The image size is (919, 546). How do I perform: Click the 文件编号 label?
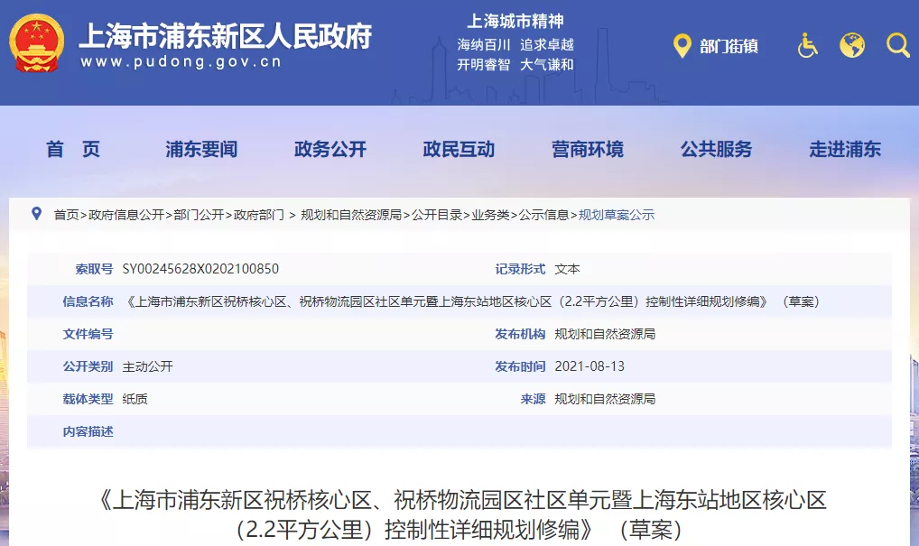(88, 334)
